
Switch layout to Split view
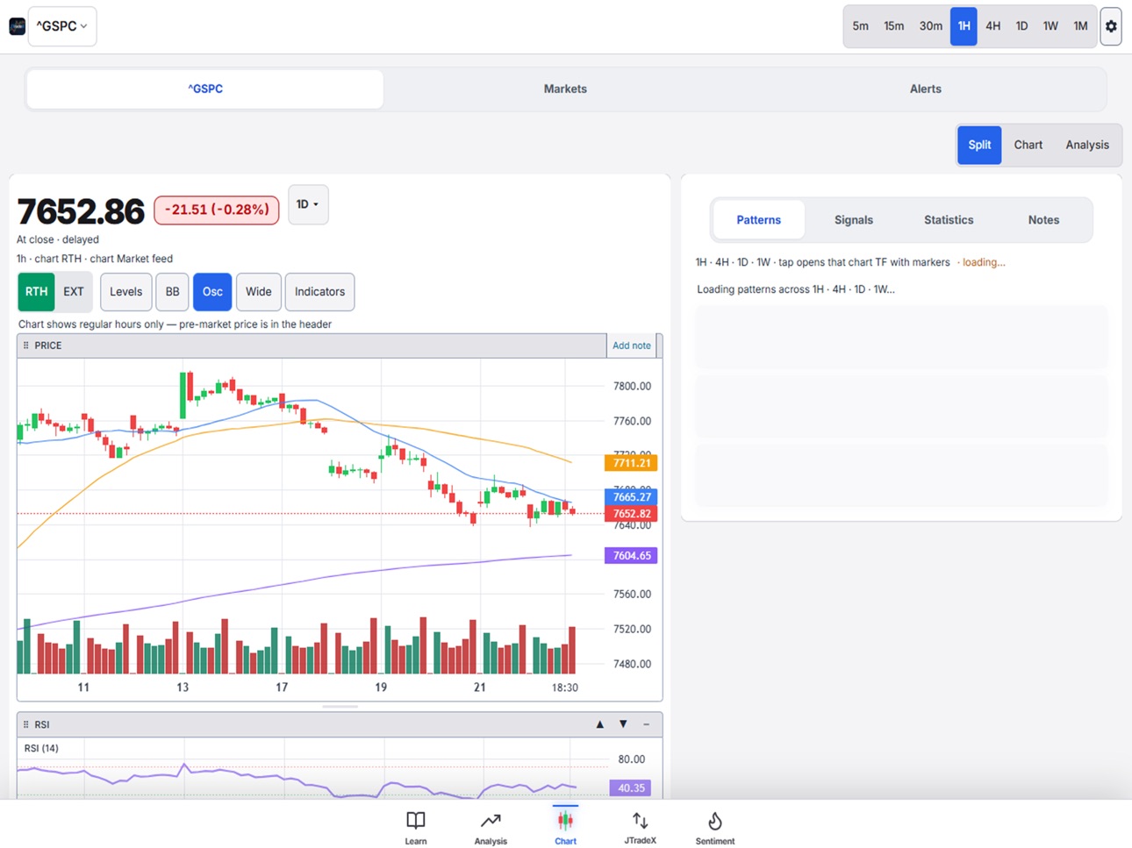[979, 145]
